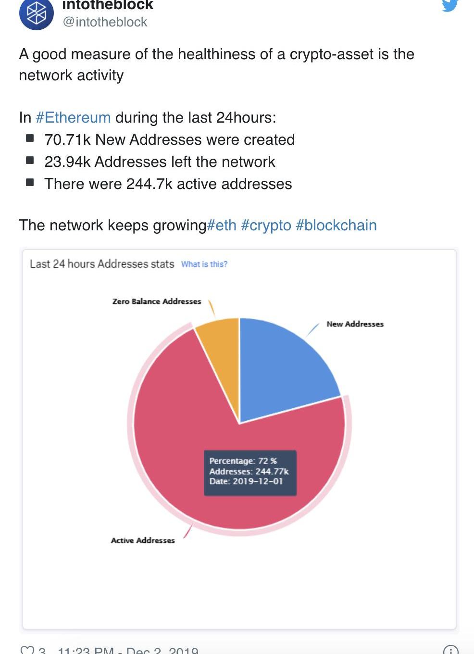Visit the #blockchain hashtag link
The image size is (474, 654).
click(x=336, y=225)
